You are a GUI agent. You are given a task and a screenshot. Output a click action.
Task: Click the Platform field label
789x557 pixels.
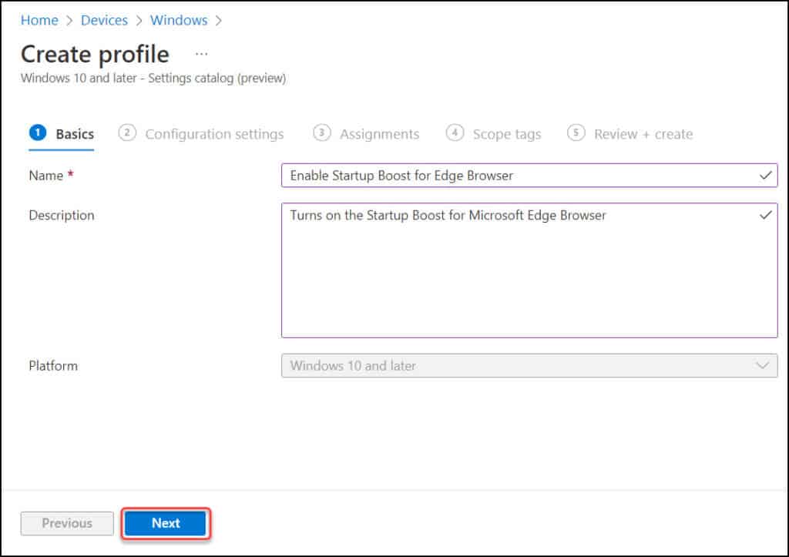pyautogui.click(x=53, y=366)
